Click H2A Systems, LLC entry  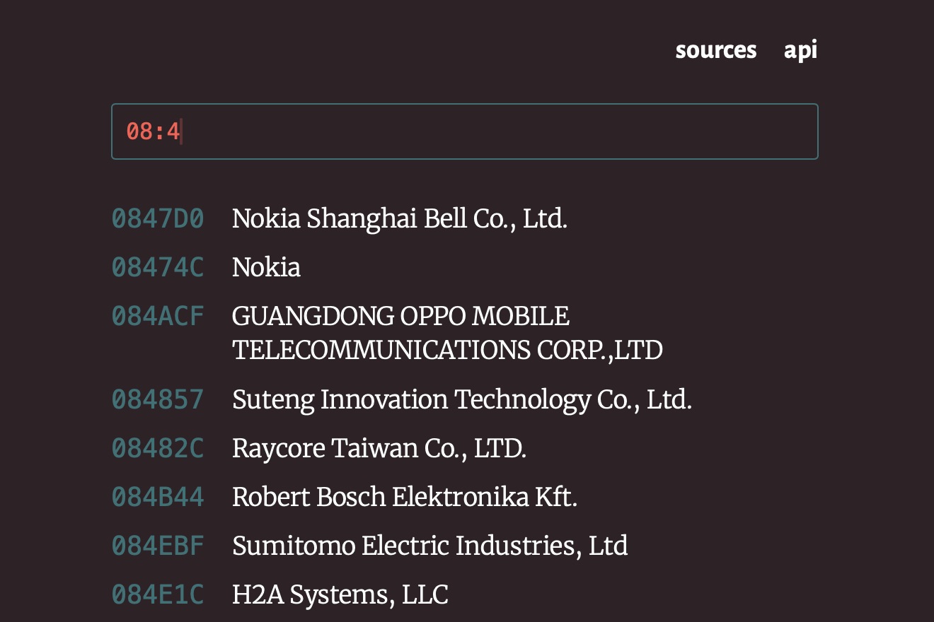click(340, 594)
